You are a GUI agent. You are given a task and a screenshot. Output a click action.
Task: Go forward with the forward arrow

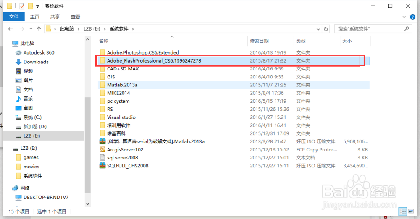tap(22, 29)
